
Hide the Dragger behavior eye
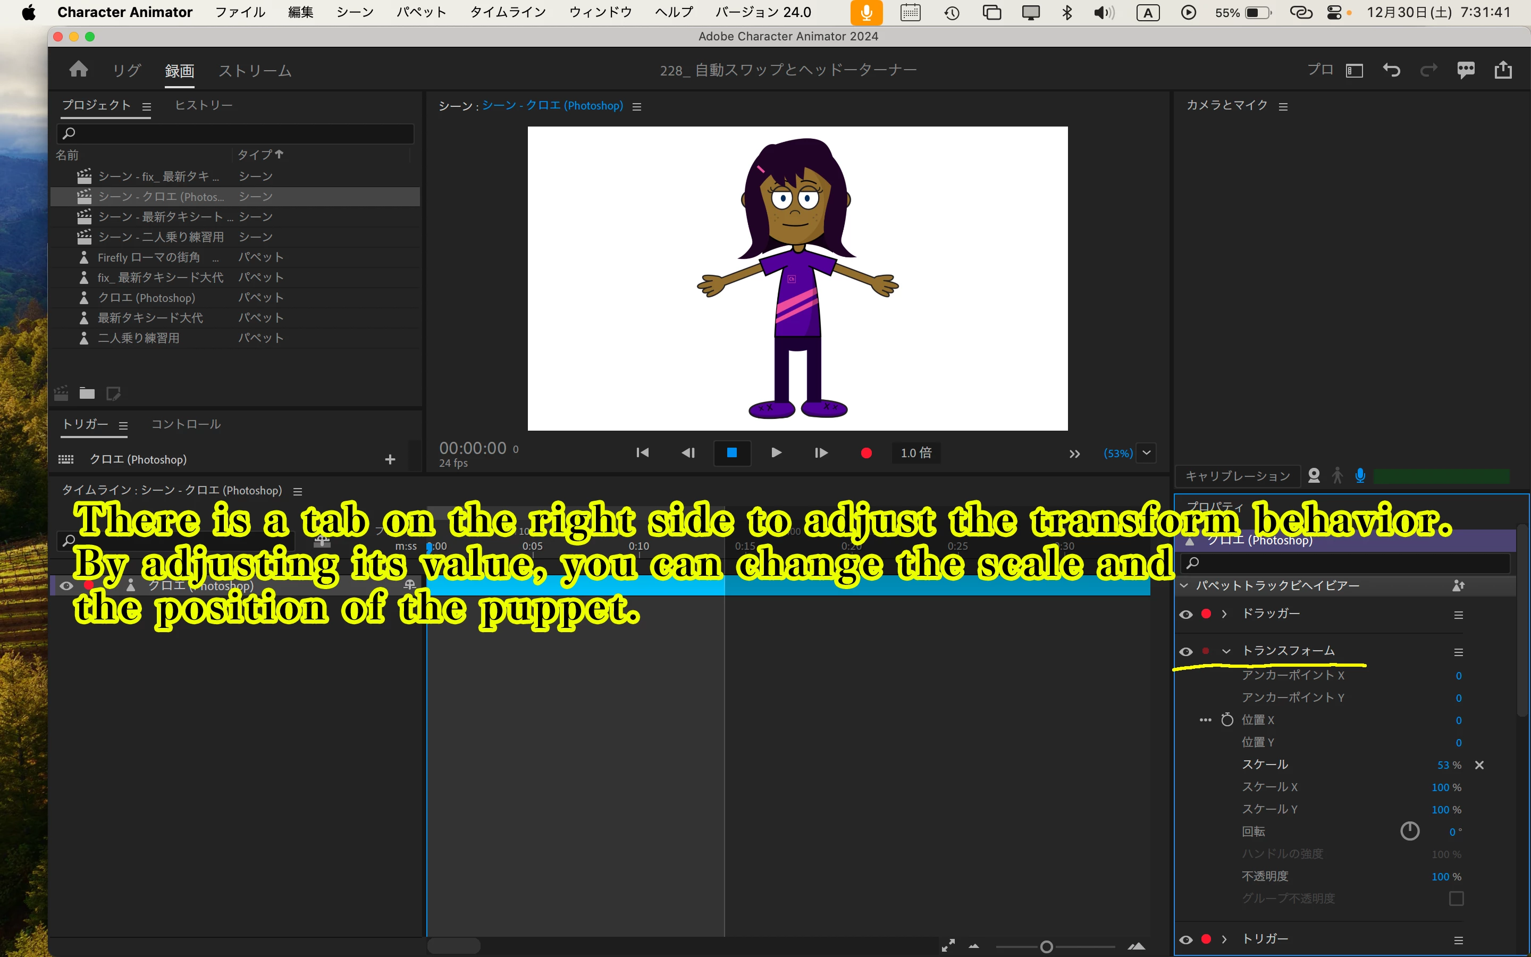(1186, 614)
